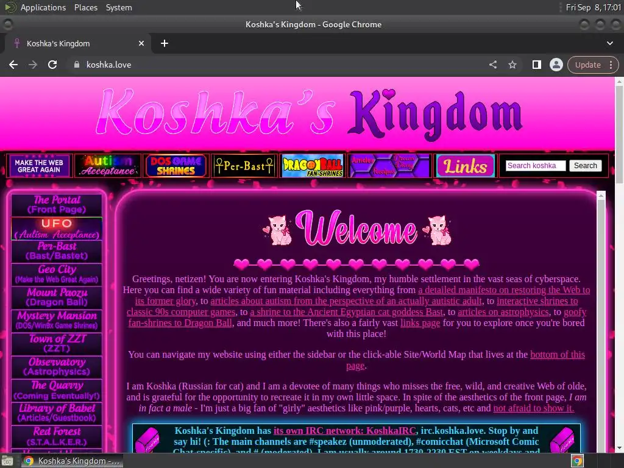
Task: Reload the koshka.love page
Action: [52, 65]
